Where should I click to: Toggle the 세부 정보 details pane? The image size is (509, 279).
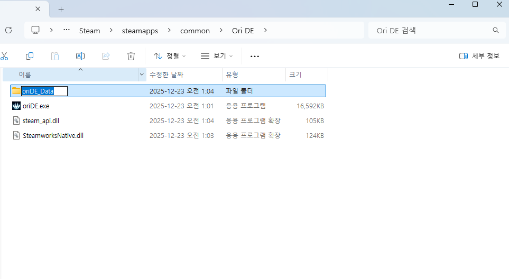479,56
